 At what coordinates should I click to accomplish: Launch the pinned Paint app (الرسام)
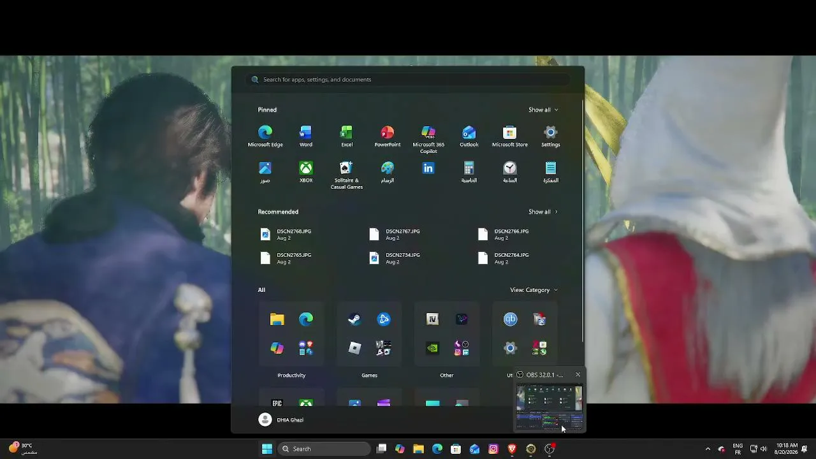pyautogui.click(x=388, y=172)
